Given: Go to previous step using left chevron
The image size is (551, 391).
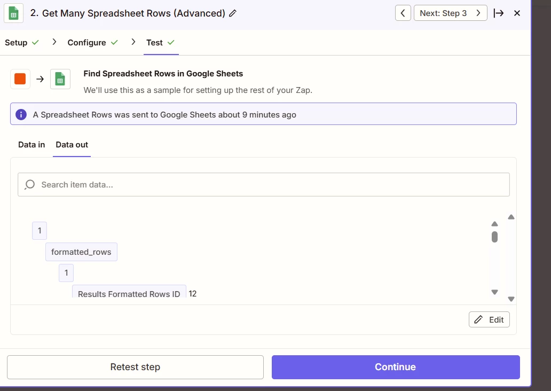Looking at the screenshot, I should [x=403, y=13].
